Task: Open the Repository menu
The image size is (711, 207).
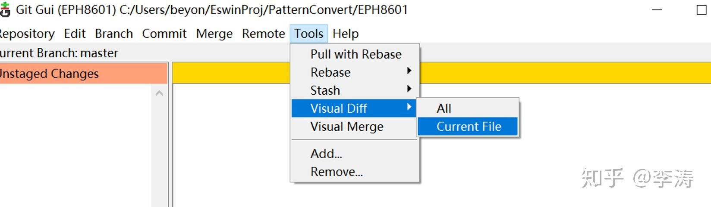Action: pos(27,34)
